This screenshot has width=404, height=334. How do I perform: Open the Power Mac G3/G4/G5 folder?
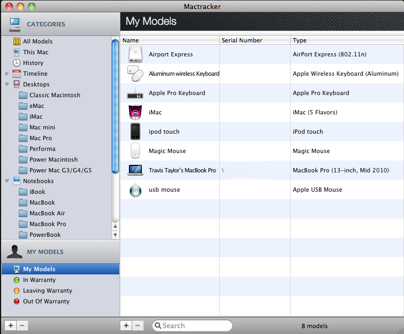55,170
